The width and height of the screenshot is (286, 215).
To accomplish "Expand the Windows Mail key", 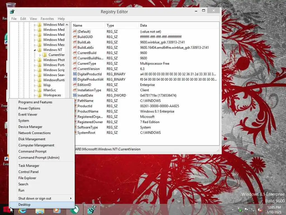I will coord(35,25).
